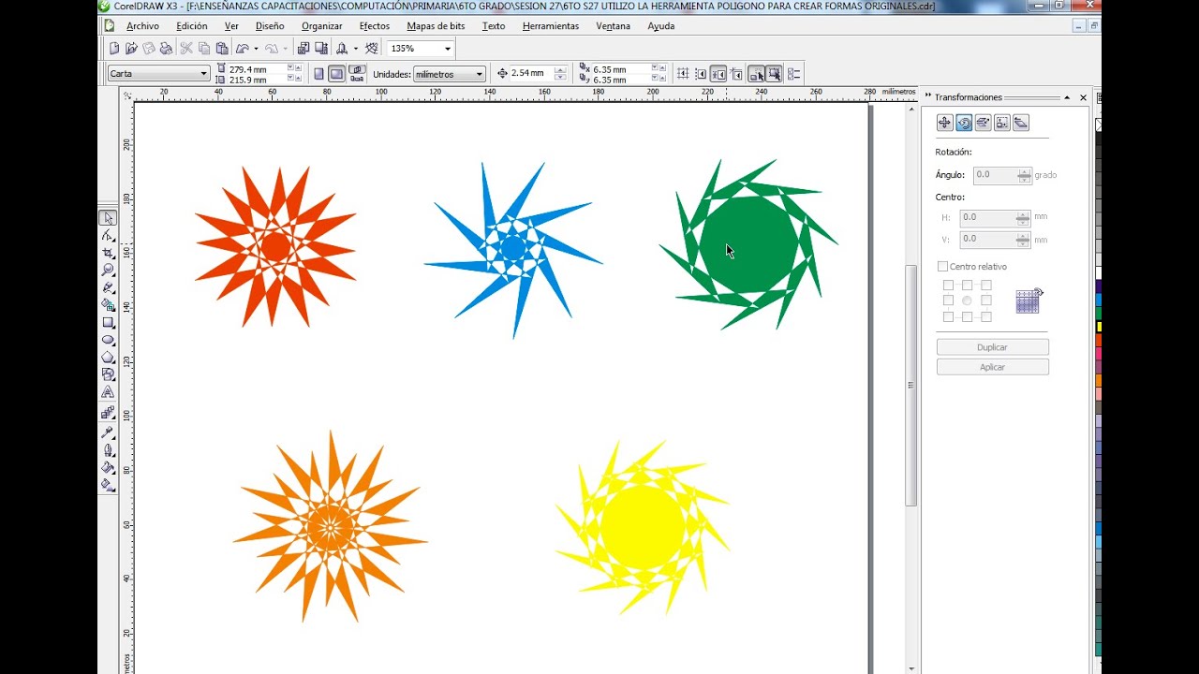
Task: Click the Aplicar button
Action: [x=992, y=367]
